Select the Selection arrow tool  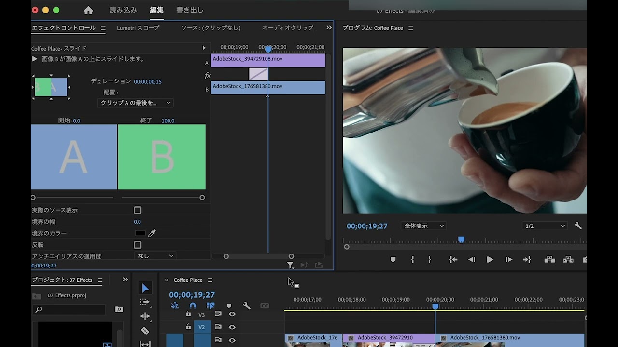145,288
